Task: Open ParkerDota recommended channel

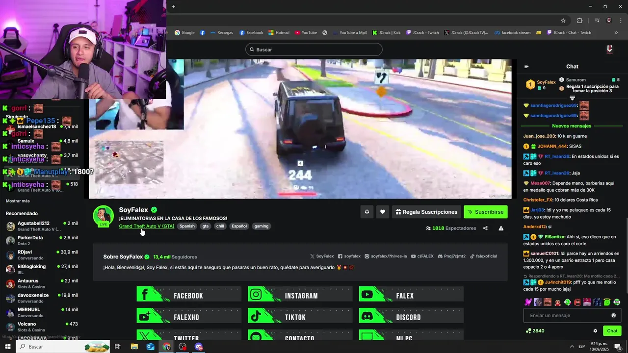Action: (x=42, y=240)
